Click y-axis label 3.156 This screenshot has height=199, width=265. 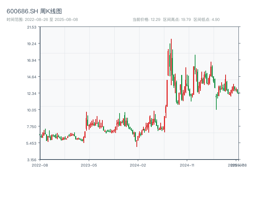(x=32, y=160)
